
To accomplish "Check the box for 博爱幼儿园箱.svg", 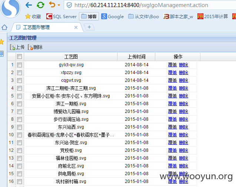I will [x=19, y=111].
